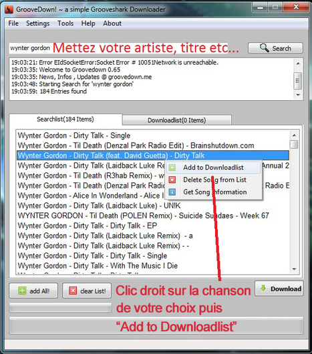Click log line 'News, Infos, Updates @ groovedown.me'

coord(82,77)
